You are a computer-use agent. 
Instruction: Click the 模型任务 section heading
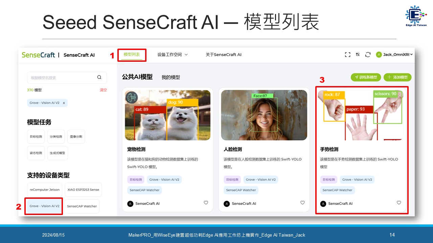coord(39,122)
